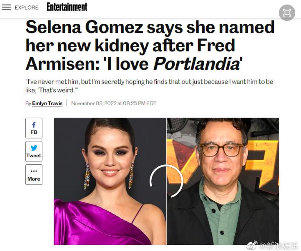Tap the fullscreen scan icon
The image size is (301, 251).
point(287,12)
